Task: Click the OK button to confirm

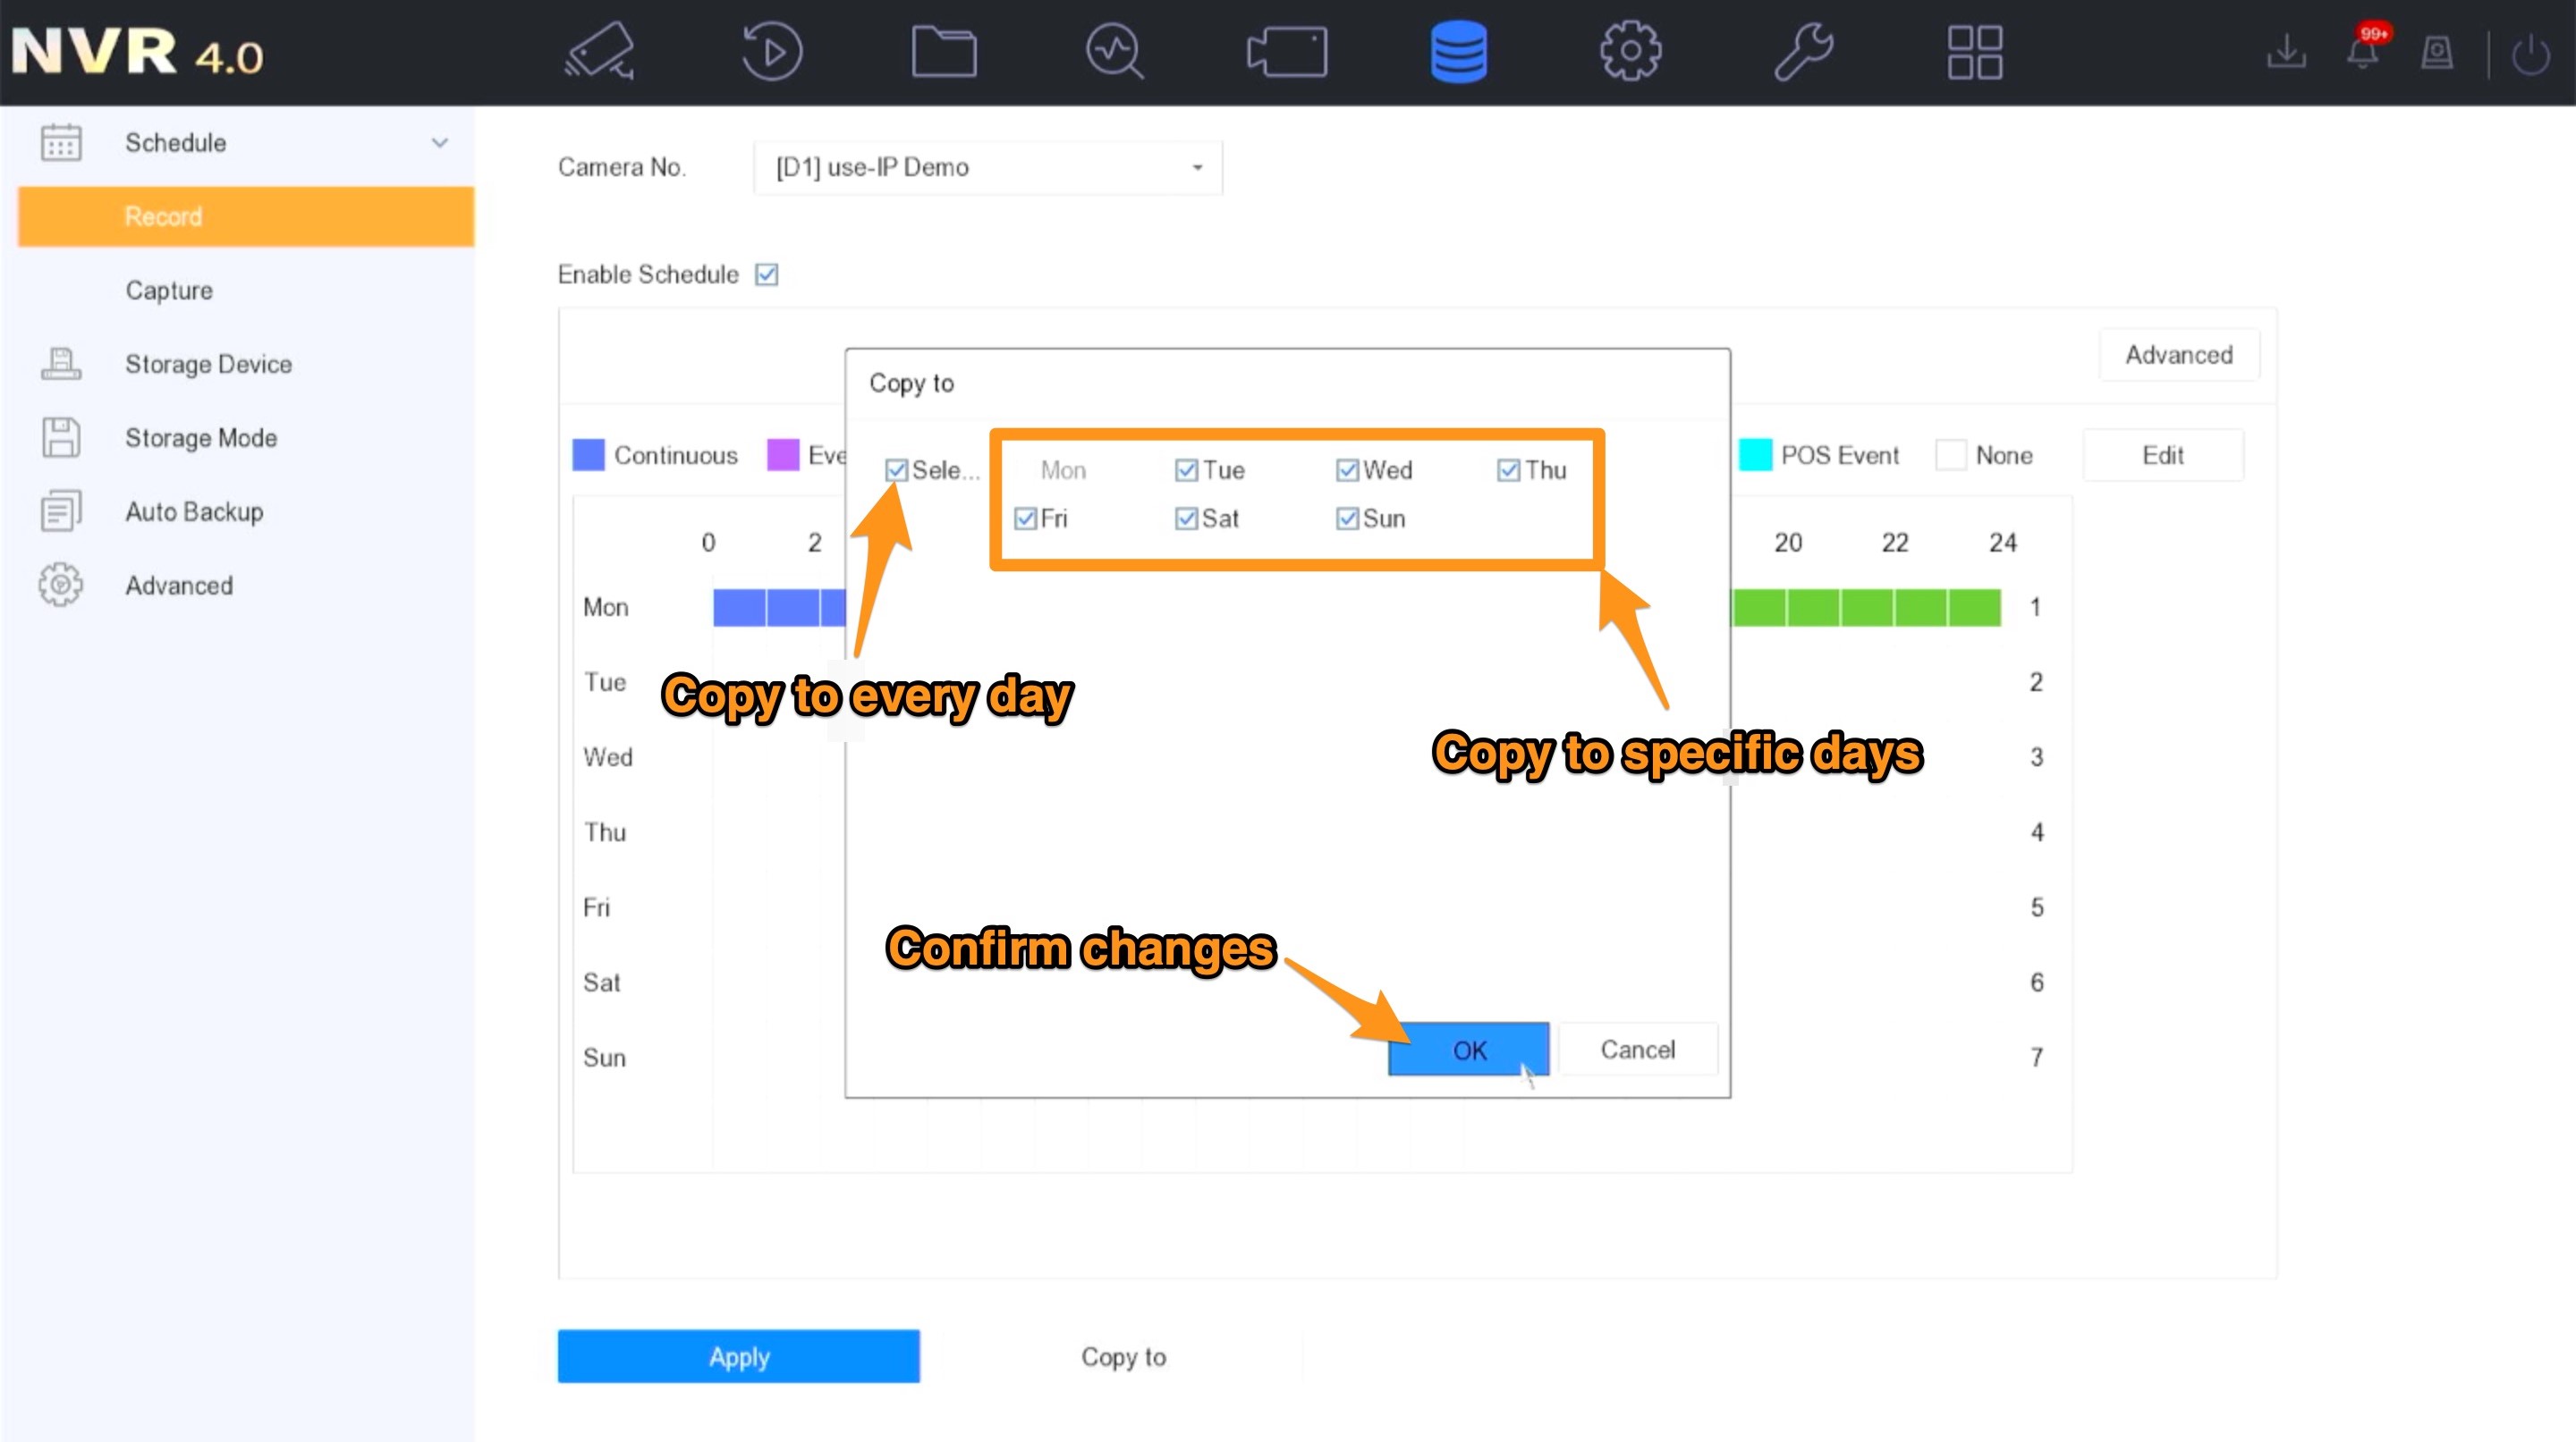Action: 1469,1050
